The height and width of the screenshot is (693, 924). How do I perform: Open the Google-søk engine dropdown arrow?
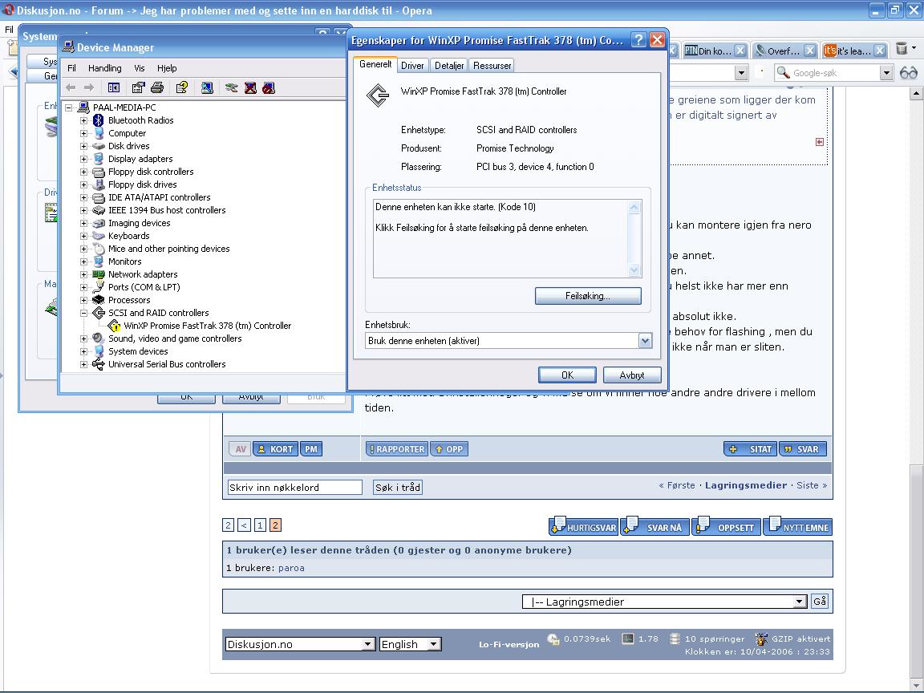click(885, 72)
